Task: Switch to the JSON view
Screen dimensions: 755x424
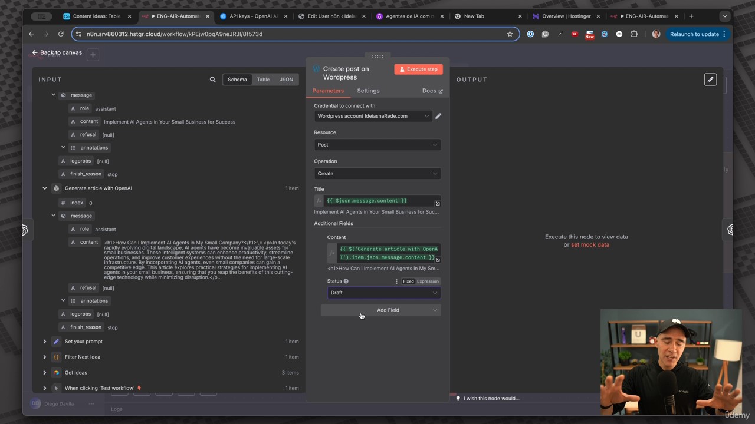Action: 286,79
